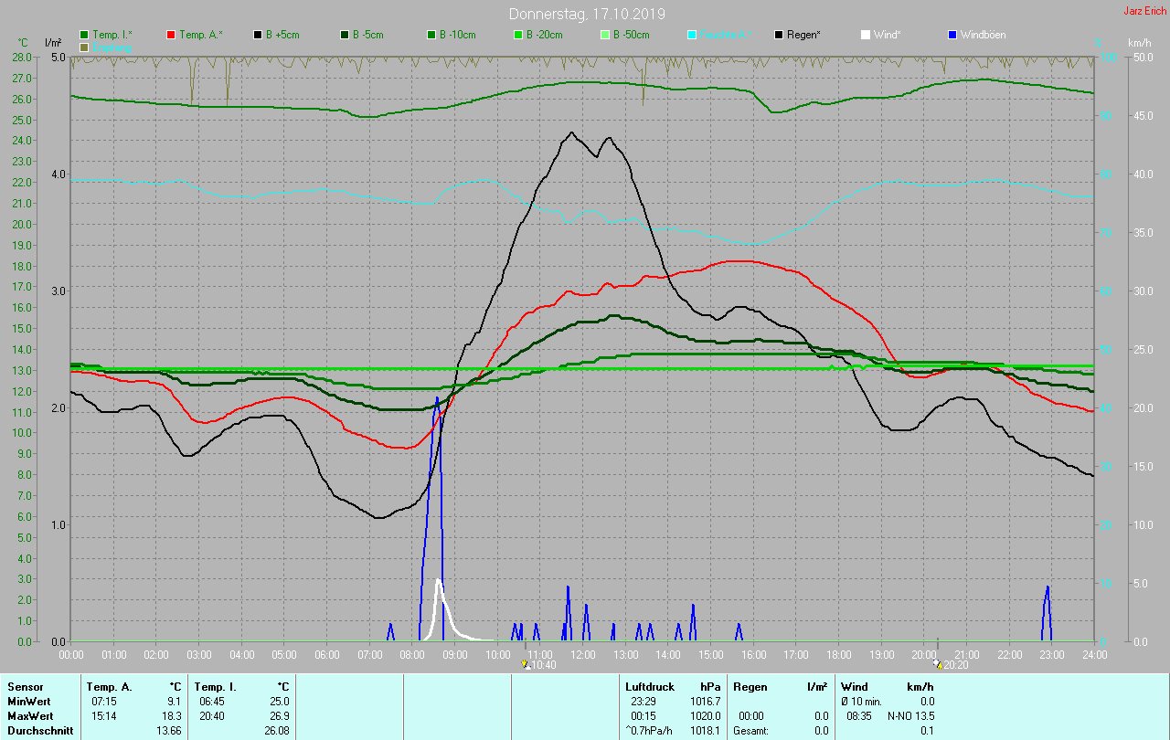1170x740 pixels.
Task: Select the B -5cm legend label
Action: (x=370, y=35)
